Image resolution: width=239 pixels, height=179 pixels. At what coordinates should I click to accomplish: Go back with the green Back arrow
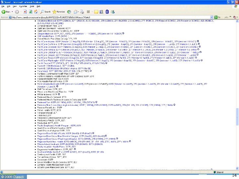tap(6, 12)
